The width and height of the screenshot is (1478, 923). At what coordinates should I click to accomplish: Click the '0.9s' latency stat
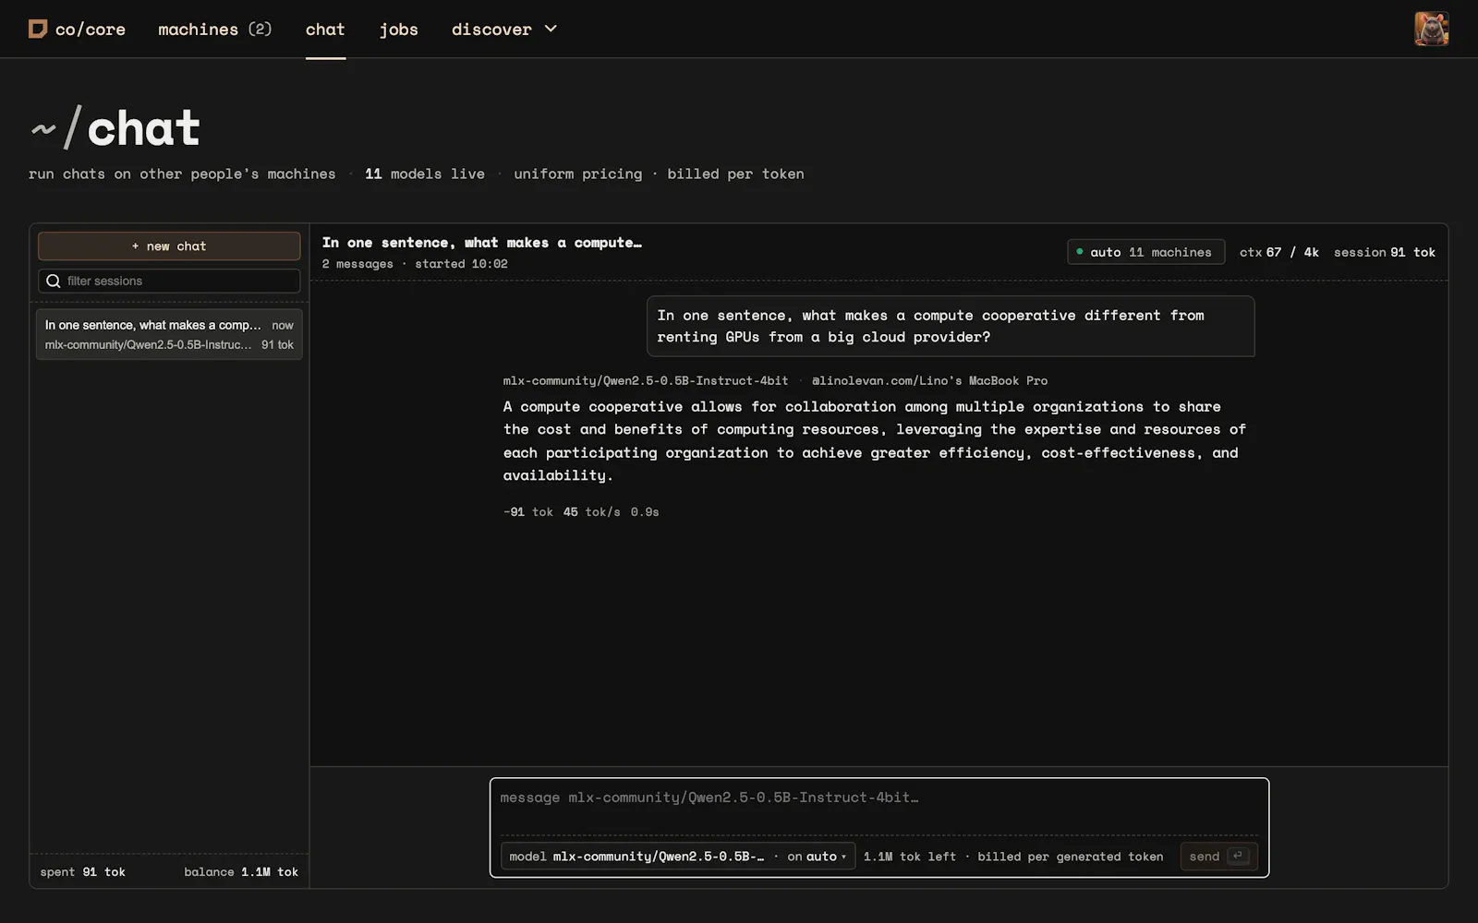click(x=645, y=511)
